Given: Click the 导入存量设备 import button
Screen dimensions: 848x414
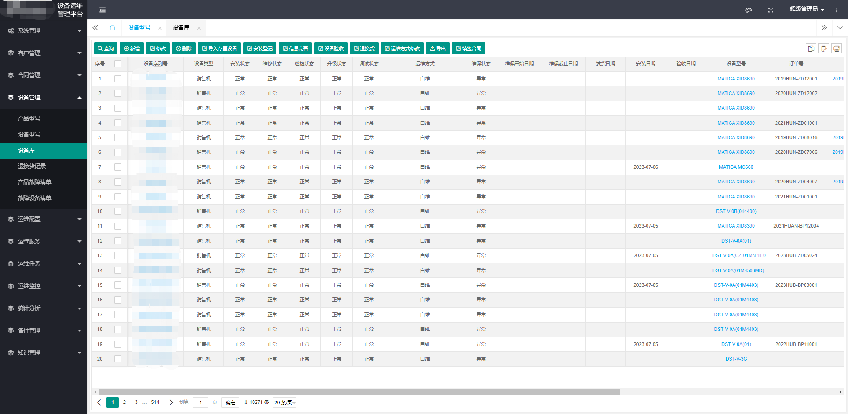Looking at the screenshot, I should 220,48.
